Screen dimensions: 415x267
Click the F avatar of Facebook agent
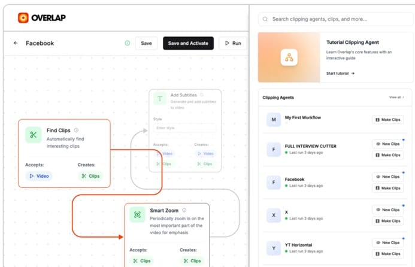point(274,183)
